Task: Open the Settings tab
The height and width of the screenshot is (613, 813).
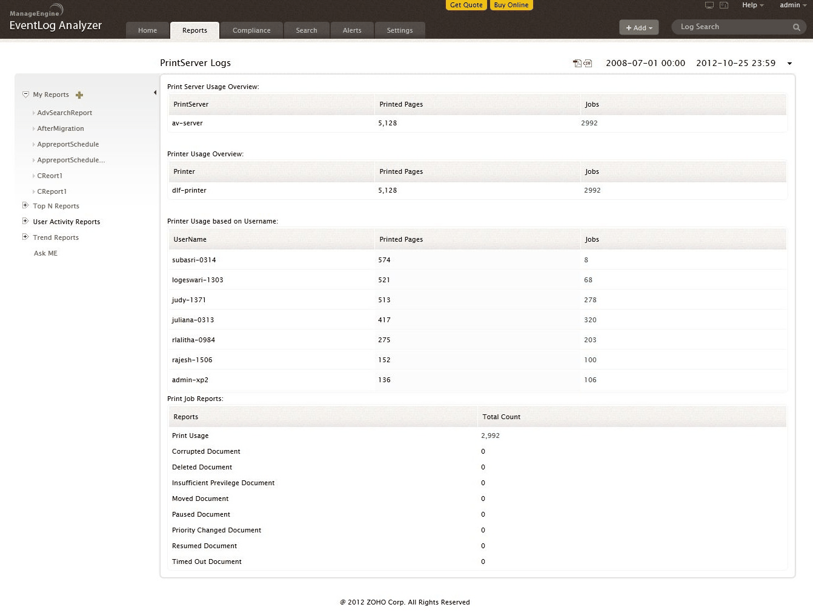Action: pos(400,30)
